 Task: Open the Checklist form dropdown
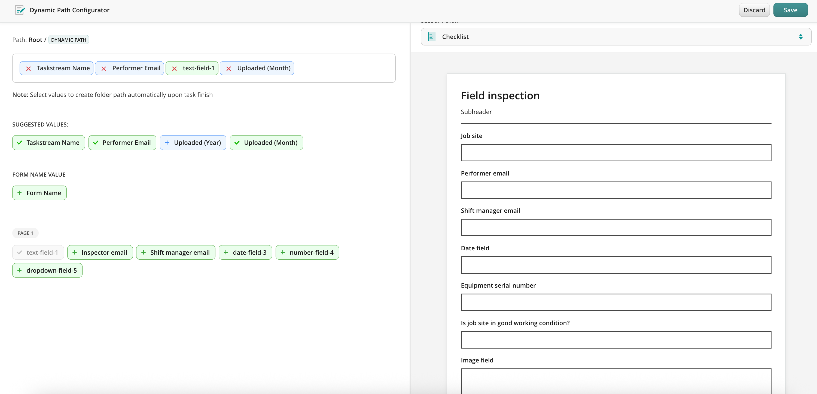(x=615, y=37)
